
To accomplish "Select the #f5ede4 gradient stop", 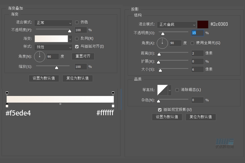I will pyautogui.click(x=7, y=105).
